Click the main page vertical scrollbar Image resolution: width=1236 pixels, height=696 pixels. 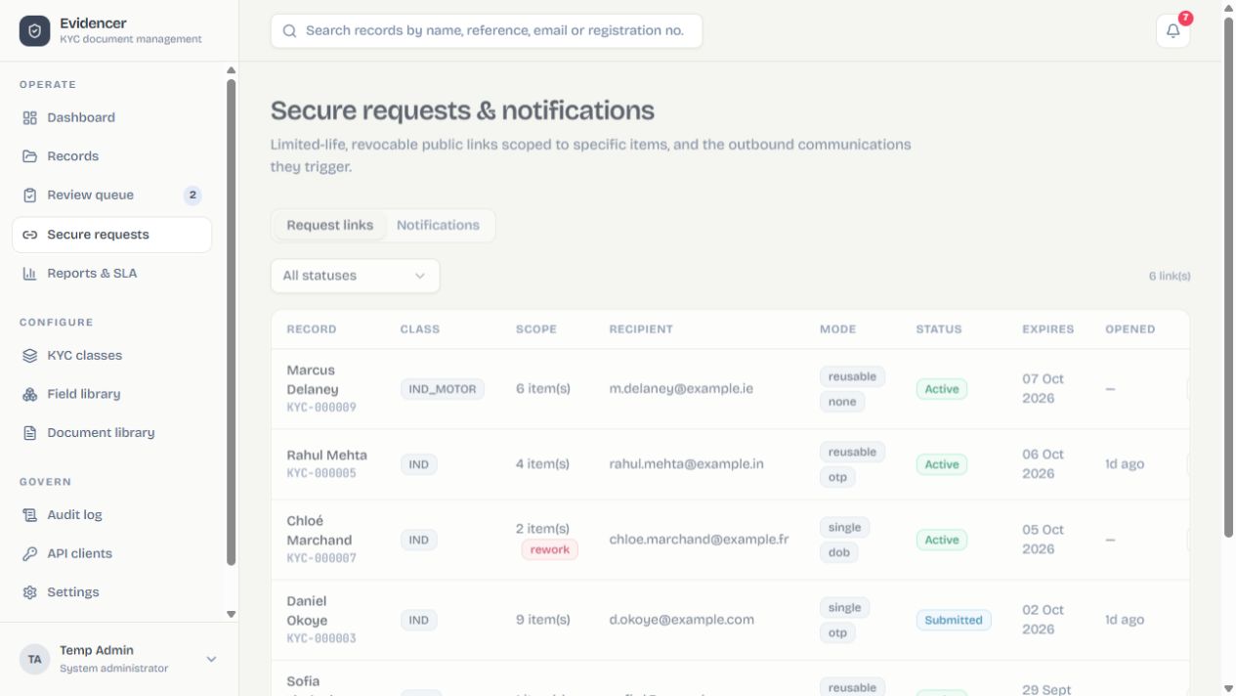coord(1228,278)
